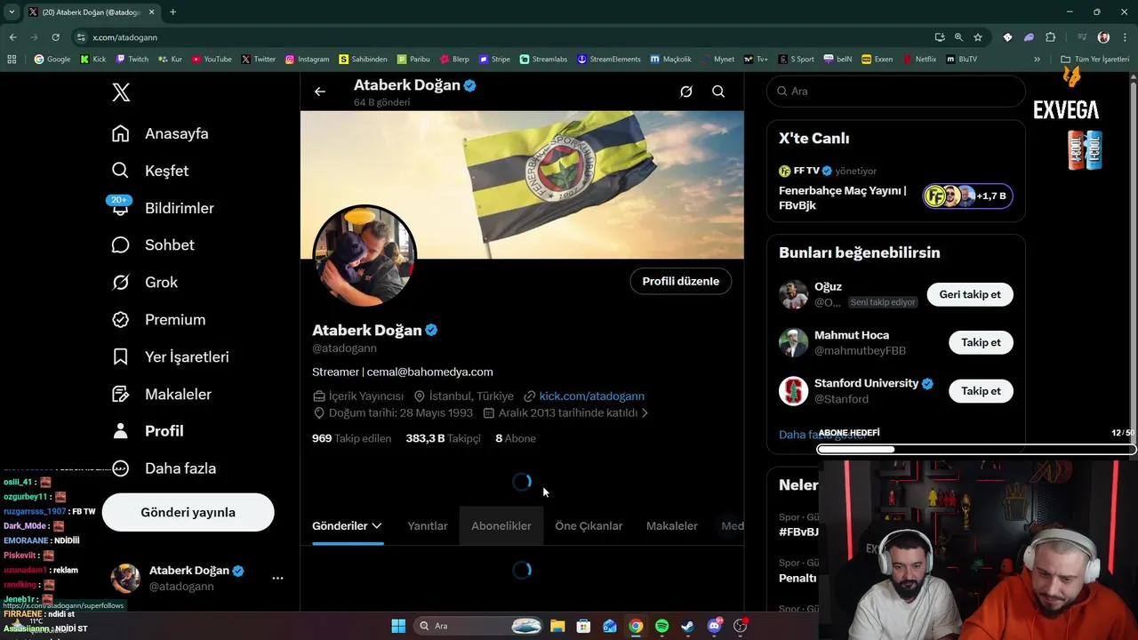Open Daha fazla more menu
Viewport: 1138px width, 640px height.
point(164,468)
